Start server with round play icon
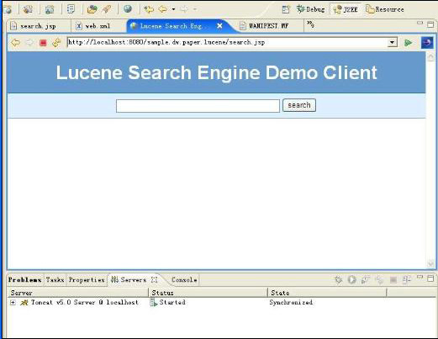The image size is (438, 339). 352,279
